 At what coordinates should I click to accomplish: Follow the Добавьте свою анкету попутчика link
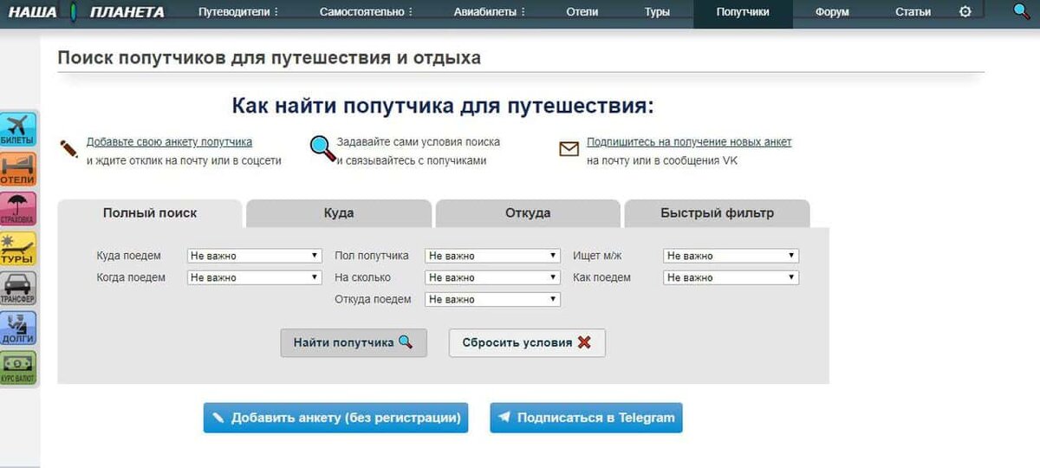coord(169,142)
